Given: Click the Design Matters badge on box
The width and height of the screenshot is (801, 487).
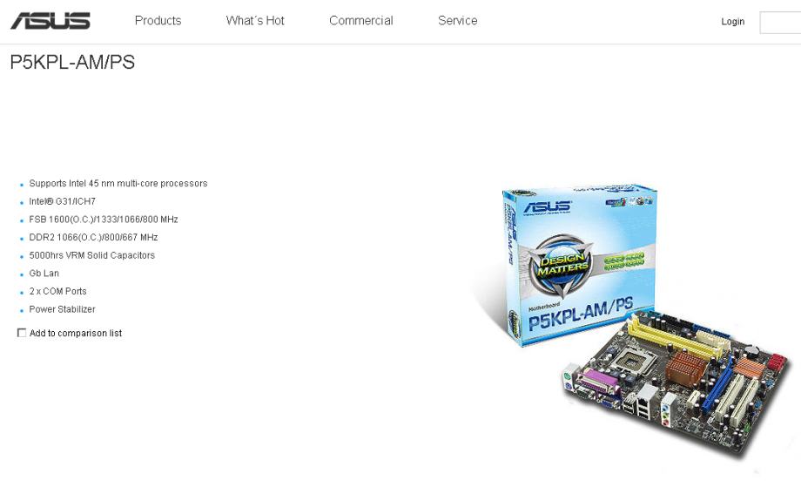Looking at the screenshot, I should click(562, 264).
